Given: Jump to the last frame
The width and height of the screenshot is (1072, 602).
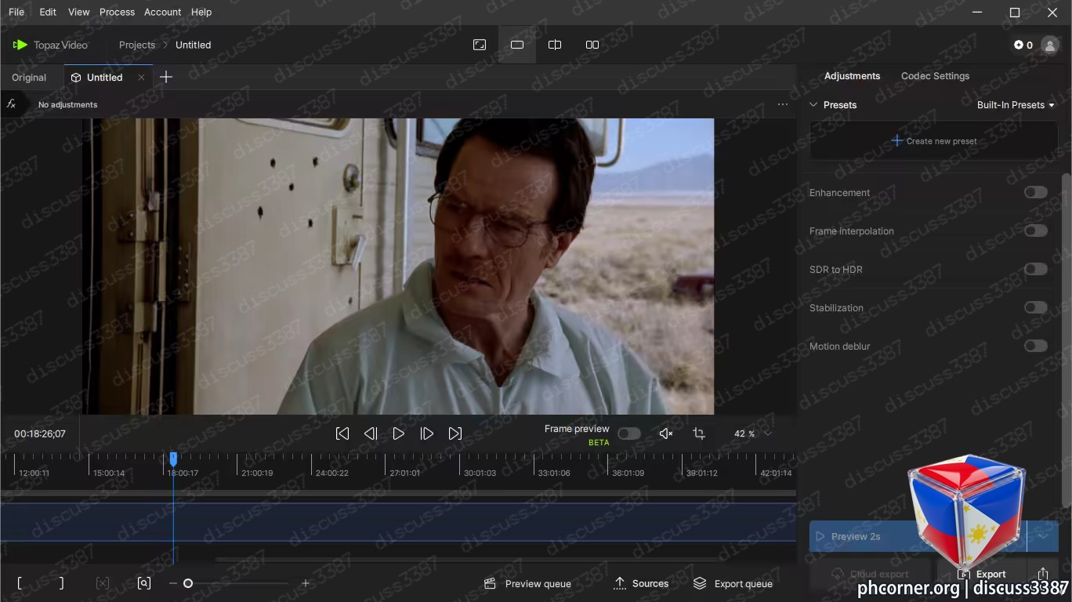Looking at the screenshot, I should [455, 433].
